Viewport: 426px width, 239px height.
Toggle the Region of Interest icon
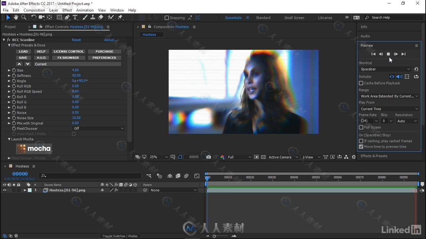coord(256,157)
